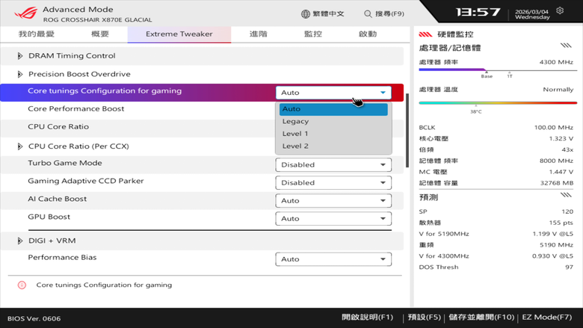The width and height of the screenshot is (583, 328).
Task: Click MC 電壓 1.447 V value
Action: [x=561, y=172]
